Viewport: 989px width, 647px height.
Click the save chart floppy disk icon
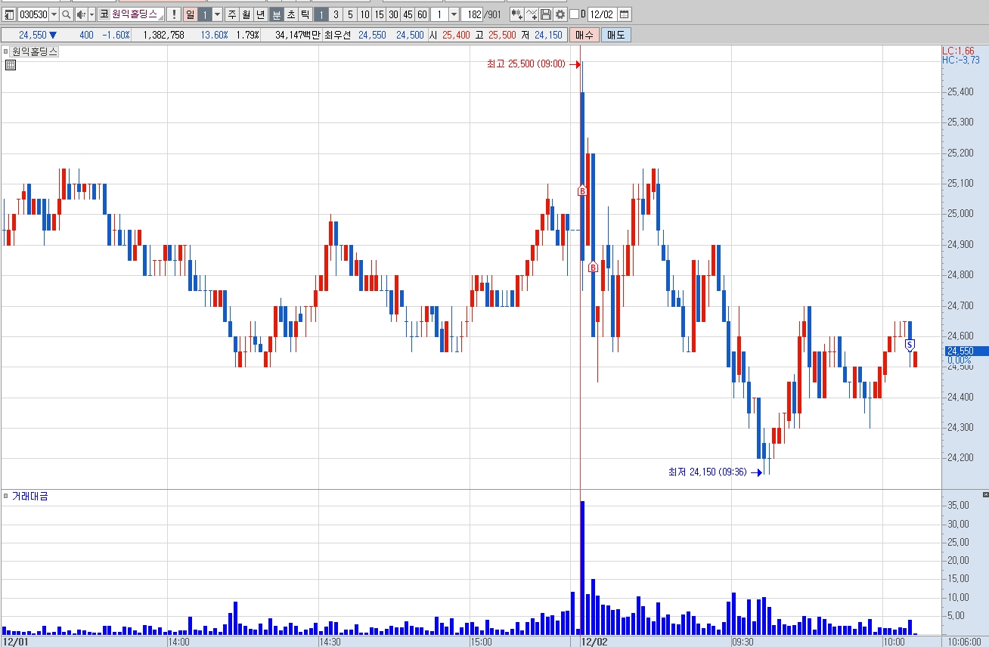546,14
